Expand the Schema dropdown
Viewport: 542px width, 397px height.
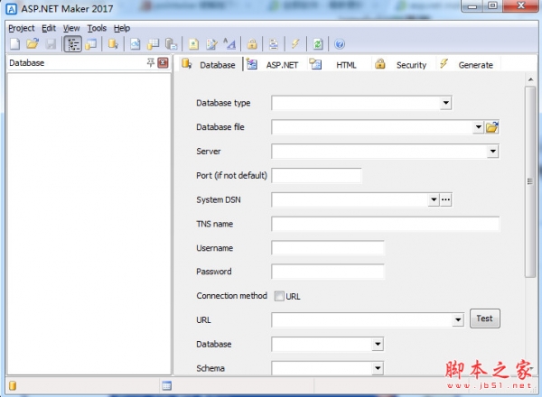pos(378,368)
